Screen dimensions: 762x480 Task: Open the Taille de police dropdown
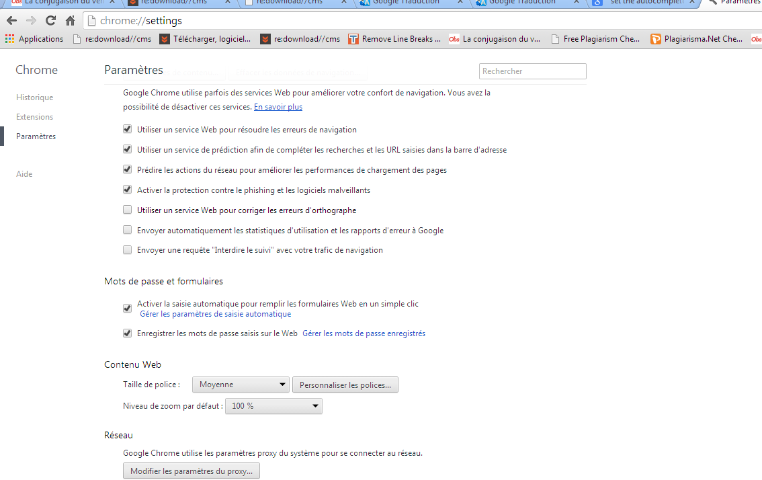coord(241,385)
